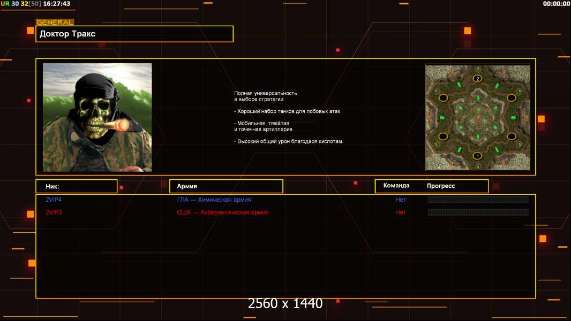Screen dimensions: 571x321
Task: Select player 2VIP3 in the list
Action: click(54, 212)
